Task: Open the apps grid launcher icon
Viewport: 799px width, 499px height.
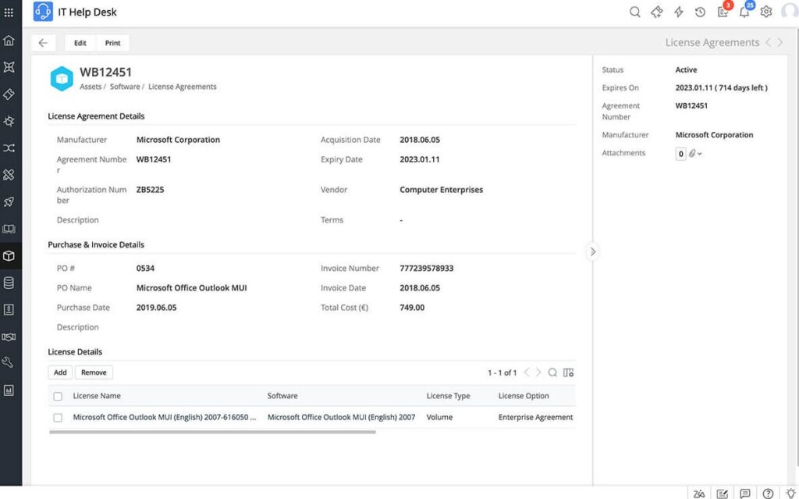Action: [x=9, y=12]
